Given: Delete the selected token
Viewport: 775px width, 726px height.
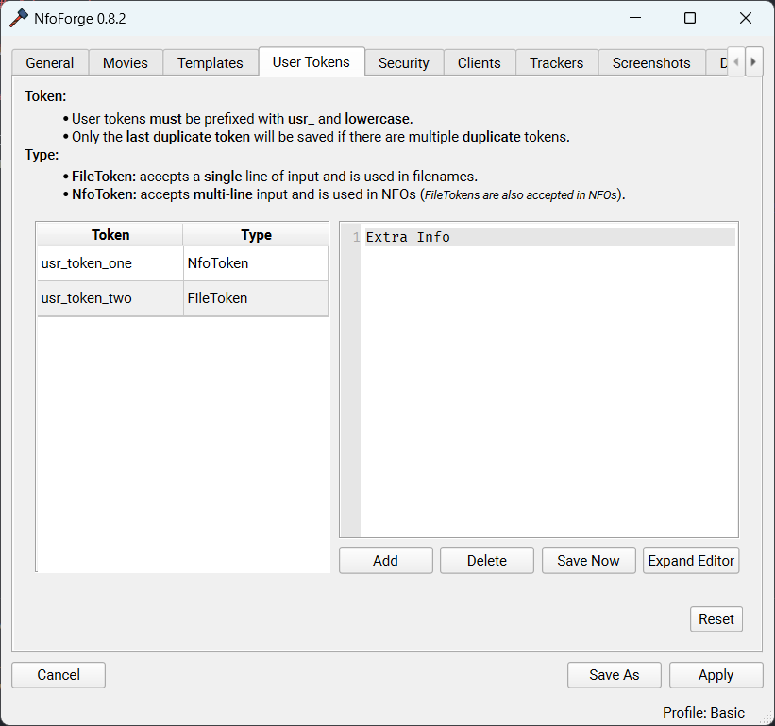Looking at the screenshot, I should click(487, 561).
